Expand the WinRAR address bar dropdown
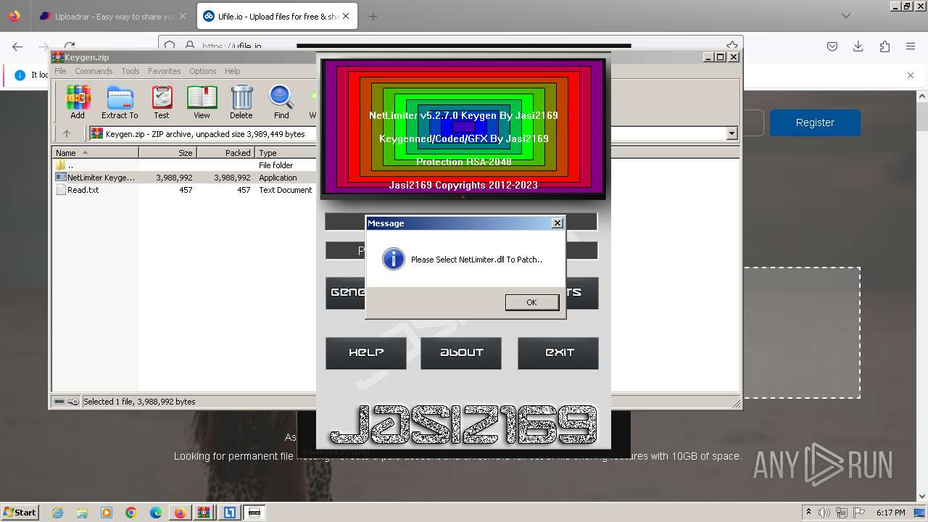Image resolution: width=928 pixels, height=522 pixels. pos(732,133)
